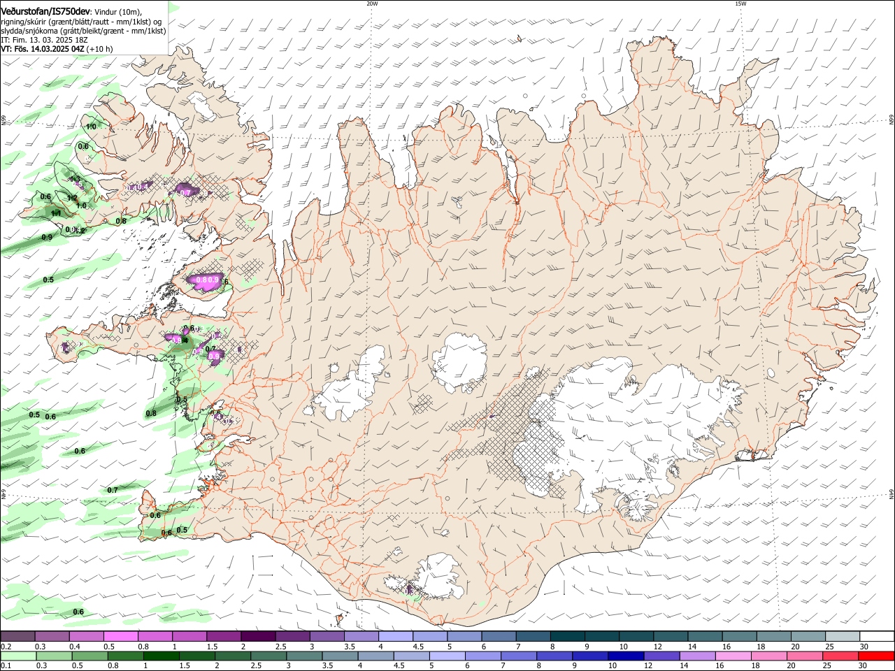
Task: Pick the purple 1.5 snow scale swatch
Action: tap(224, 637)
